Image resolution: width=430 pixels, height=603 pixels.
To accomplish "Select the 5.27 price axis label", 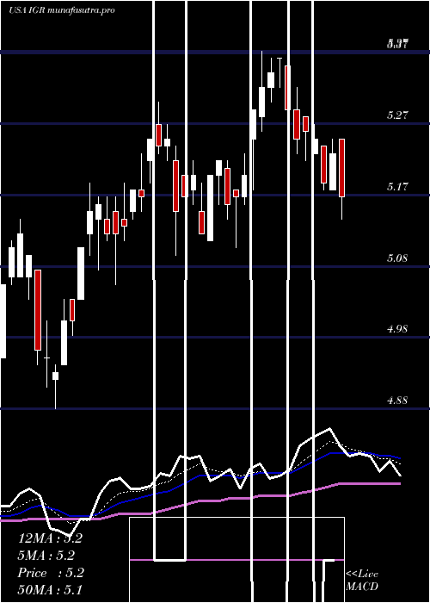I will [397, 115].
